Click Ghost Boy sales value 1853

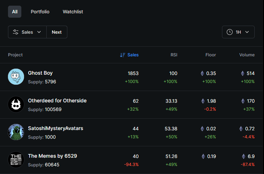tap(133, 73)
